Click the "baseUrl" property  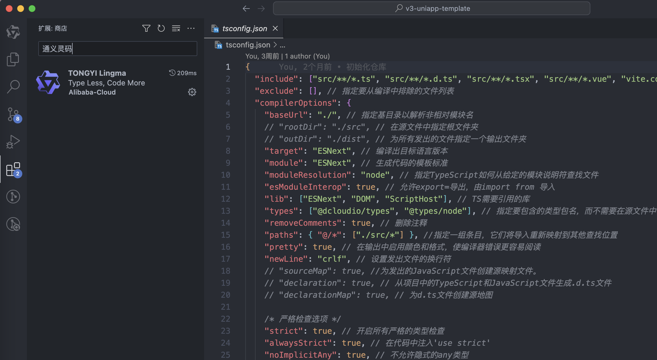pyautogui.click(x=286, y=115)
